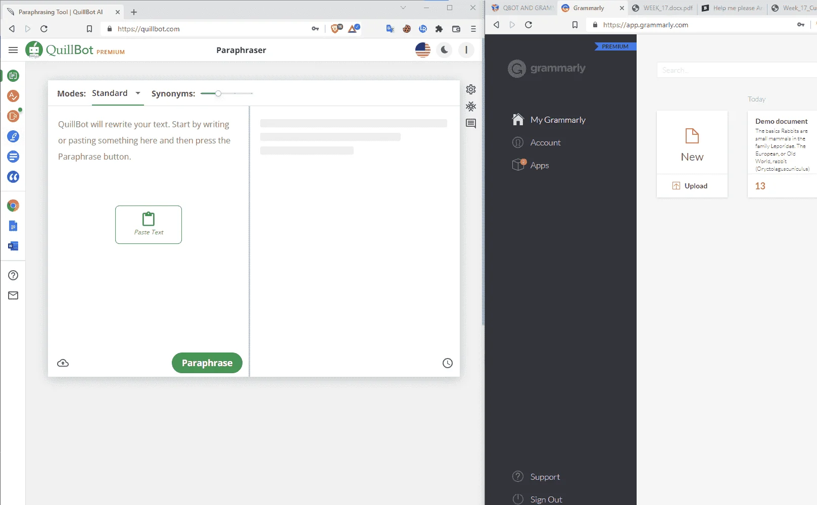Click the Brave Rewards triangle icon

(x=354, y=29)
